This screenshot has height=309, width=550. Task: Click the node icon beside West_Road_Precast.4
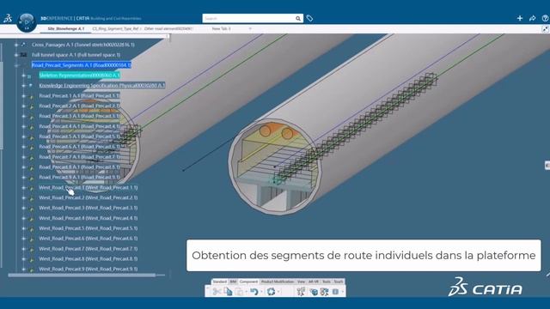pos(32,219)
